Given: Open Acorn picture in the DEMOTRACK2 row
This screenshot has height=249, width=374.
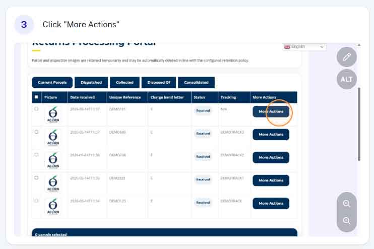Looking at the screenshot, I should (x=53, y=160).
